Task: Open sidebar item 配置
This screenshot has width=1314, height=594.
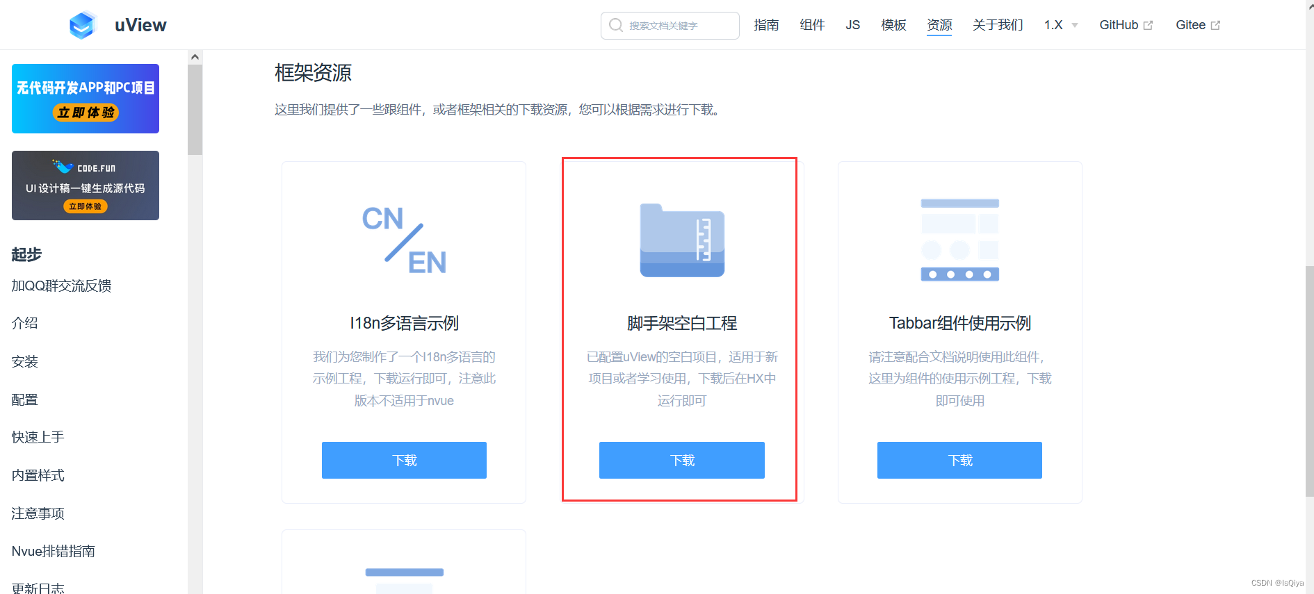Action: click(24, 399)
